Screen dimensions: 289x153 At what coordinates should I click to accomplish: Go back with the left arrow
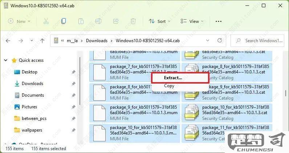8,41
